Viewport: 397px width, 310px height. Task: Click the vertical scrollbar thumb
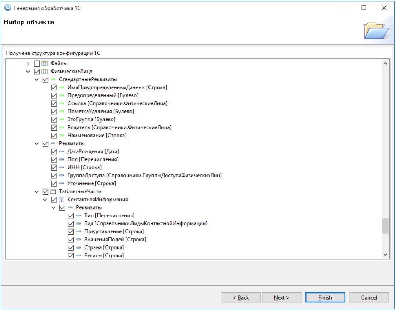click(x=385, y=226)
